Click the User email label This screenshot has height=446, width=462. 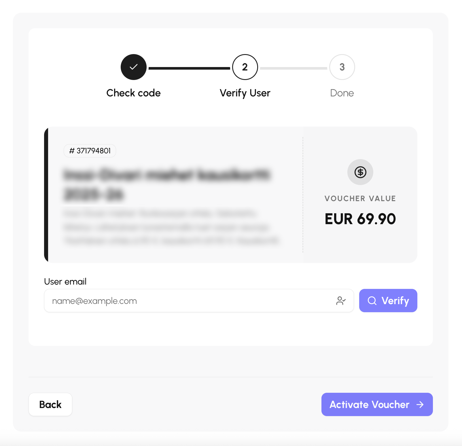(x=65, y=281)
